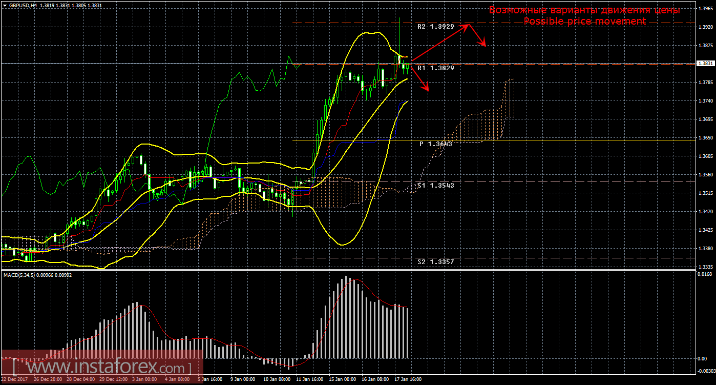Click the 1.3560 price axis value
Image resolution: width=716 pixels, height=385 pixels.
click(705, 174)
